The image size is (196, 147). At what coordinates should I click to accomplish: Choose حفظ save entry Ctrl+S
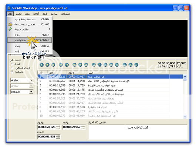[30, 35]
